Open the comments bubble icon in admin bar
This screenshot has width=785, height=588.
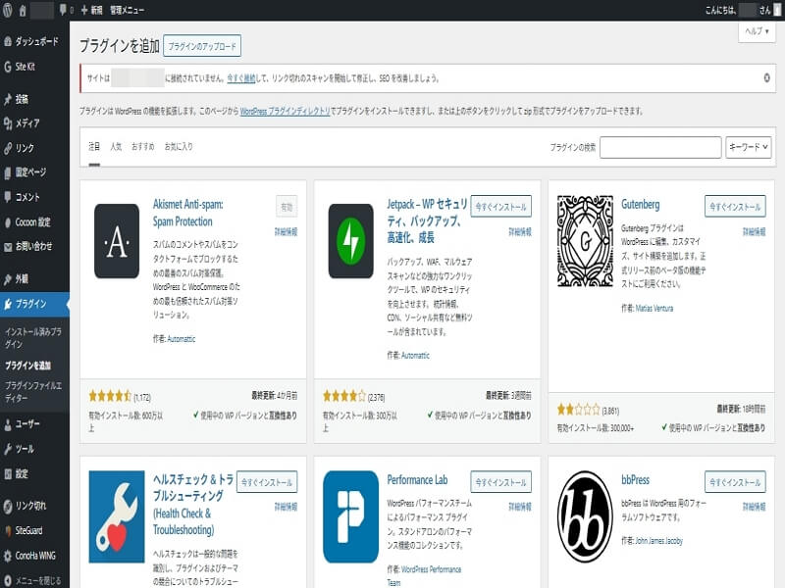(64, 10)
